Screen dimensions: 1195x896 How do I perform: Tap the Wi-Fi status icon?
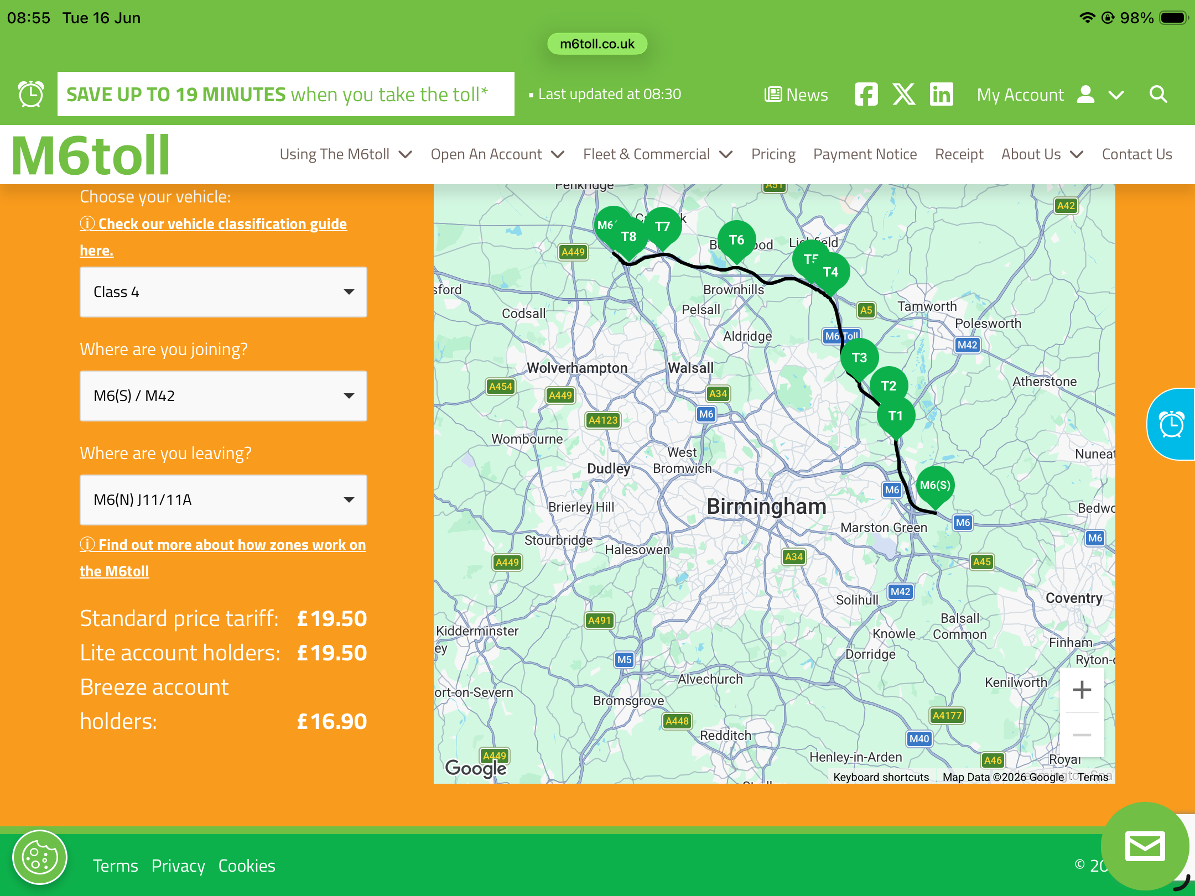click(1087, 18)
